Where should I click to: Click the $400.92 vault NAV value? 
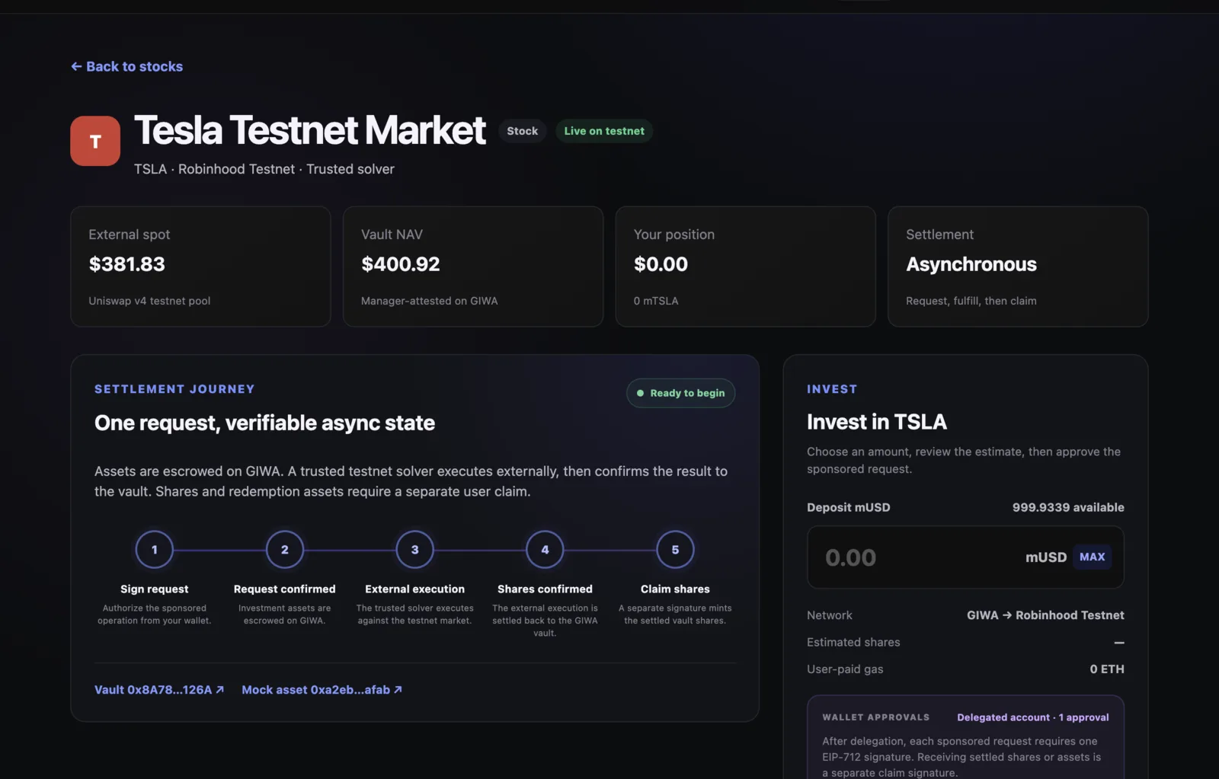click(x=401, y=264)
